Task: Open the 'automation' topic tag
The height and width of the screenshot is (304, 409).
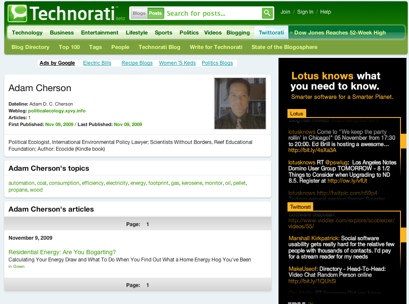Action: click(21, 183)
